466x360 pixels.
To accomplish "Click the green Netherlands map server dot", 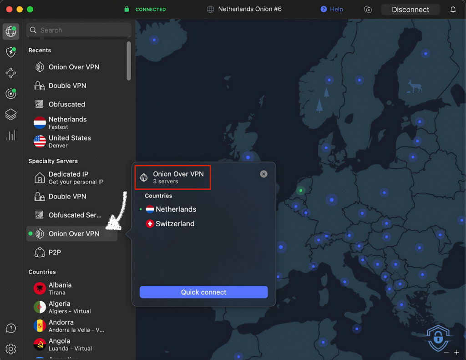I will click(x=301, y=190).
